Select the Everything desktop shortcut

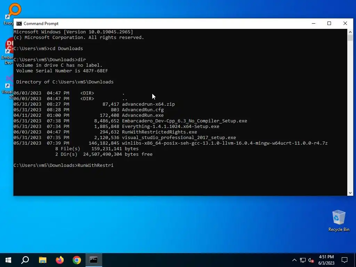[x=8, y=14]
